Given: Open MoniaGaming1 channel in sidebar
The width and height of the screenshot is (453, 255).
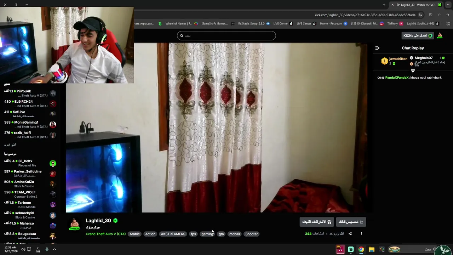Looking at the screenshot, I should coord(30,124).
